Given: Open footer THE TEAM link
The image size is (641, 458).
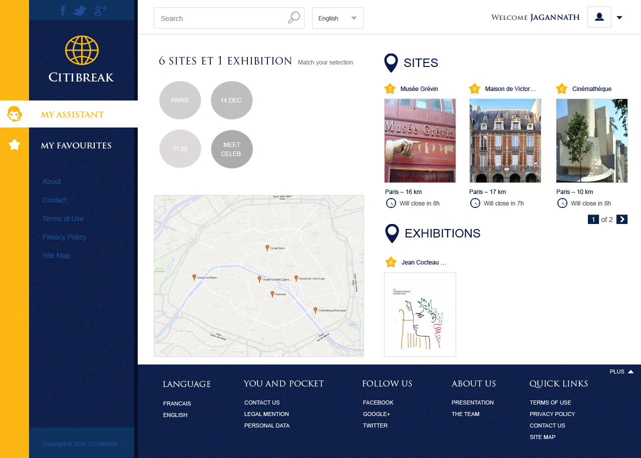Looking at the screenshot, I should pyautogui.click(x=466, y=414).
